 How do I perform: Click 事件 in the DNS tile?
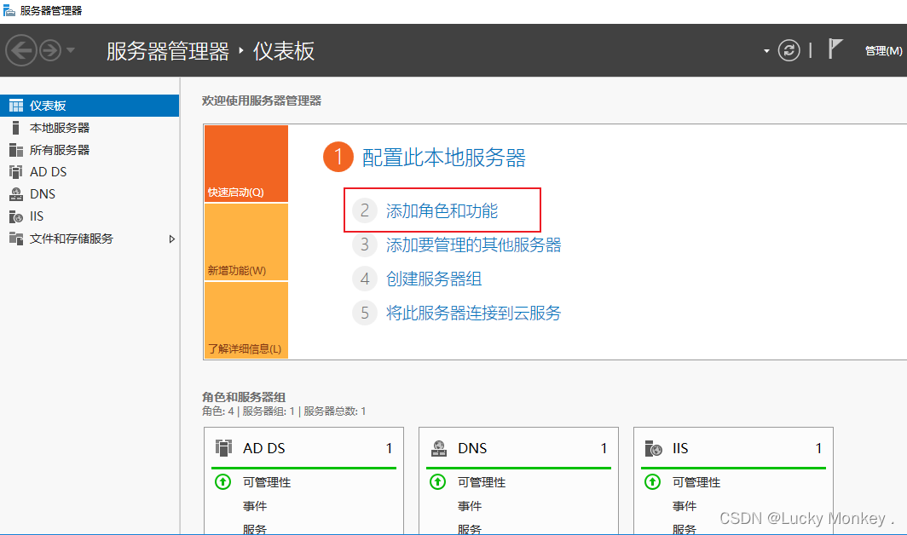tap(470, 505)
